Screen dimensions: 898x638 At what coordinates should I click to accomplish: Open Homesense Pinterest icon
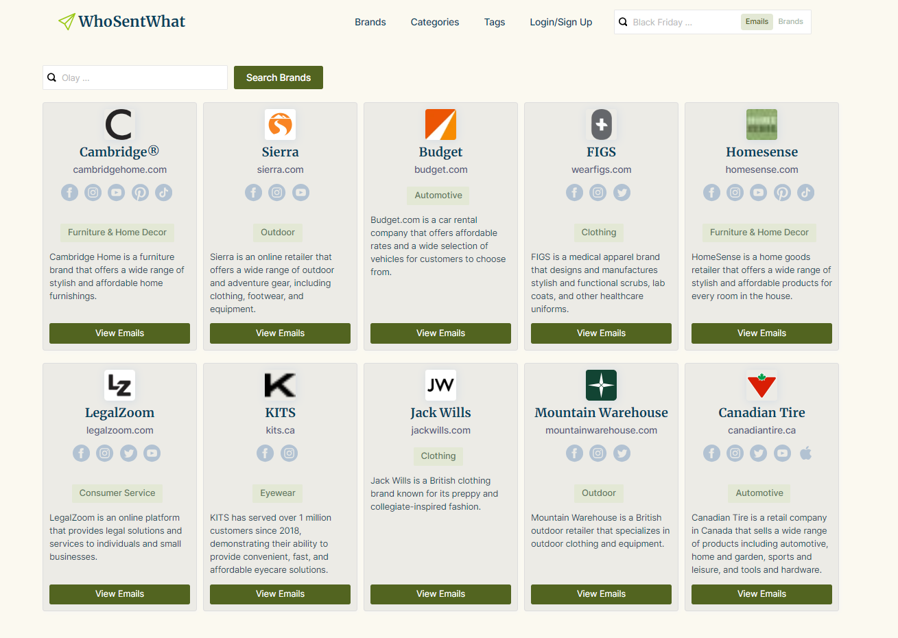(782, 193)
